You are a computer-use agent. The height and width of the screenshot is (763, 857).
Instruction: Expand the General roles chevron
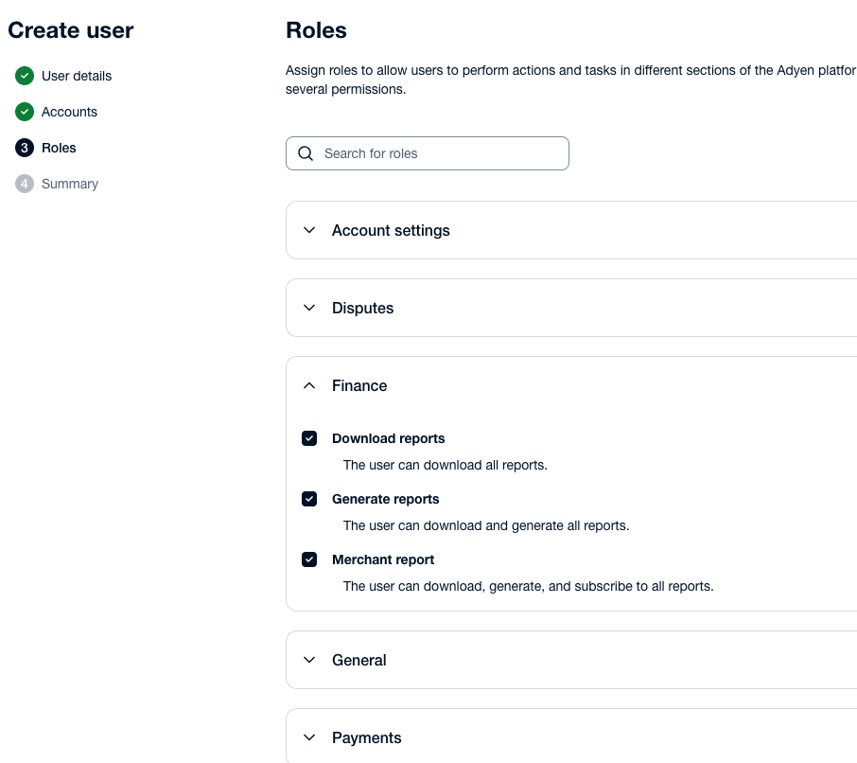tap(309, 660)
